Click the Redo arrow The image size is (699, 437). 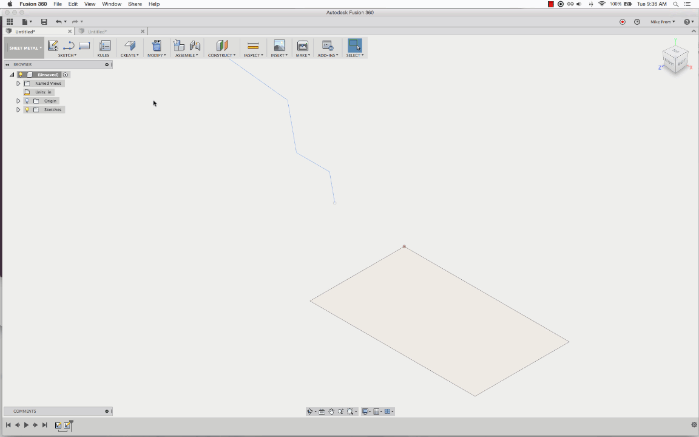[x=75, y=21]
